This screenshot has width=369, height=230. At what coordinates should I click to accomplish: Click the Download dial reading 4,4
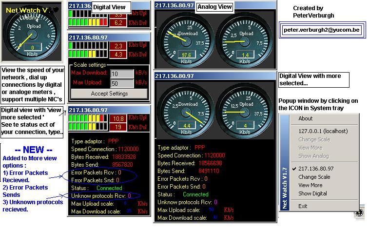tap(186, 112)
